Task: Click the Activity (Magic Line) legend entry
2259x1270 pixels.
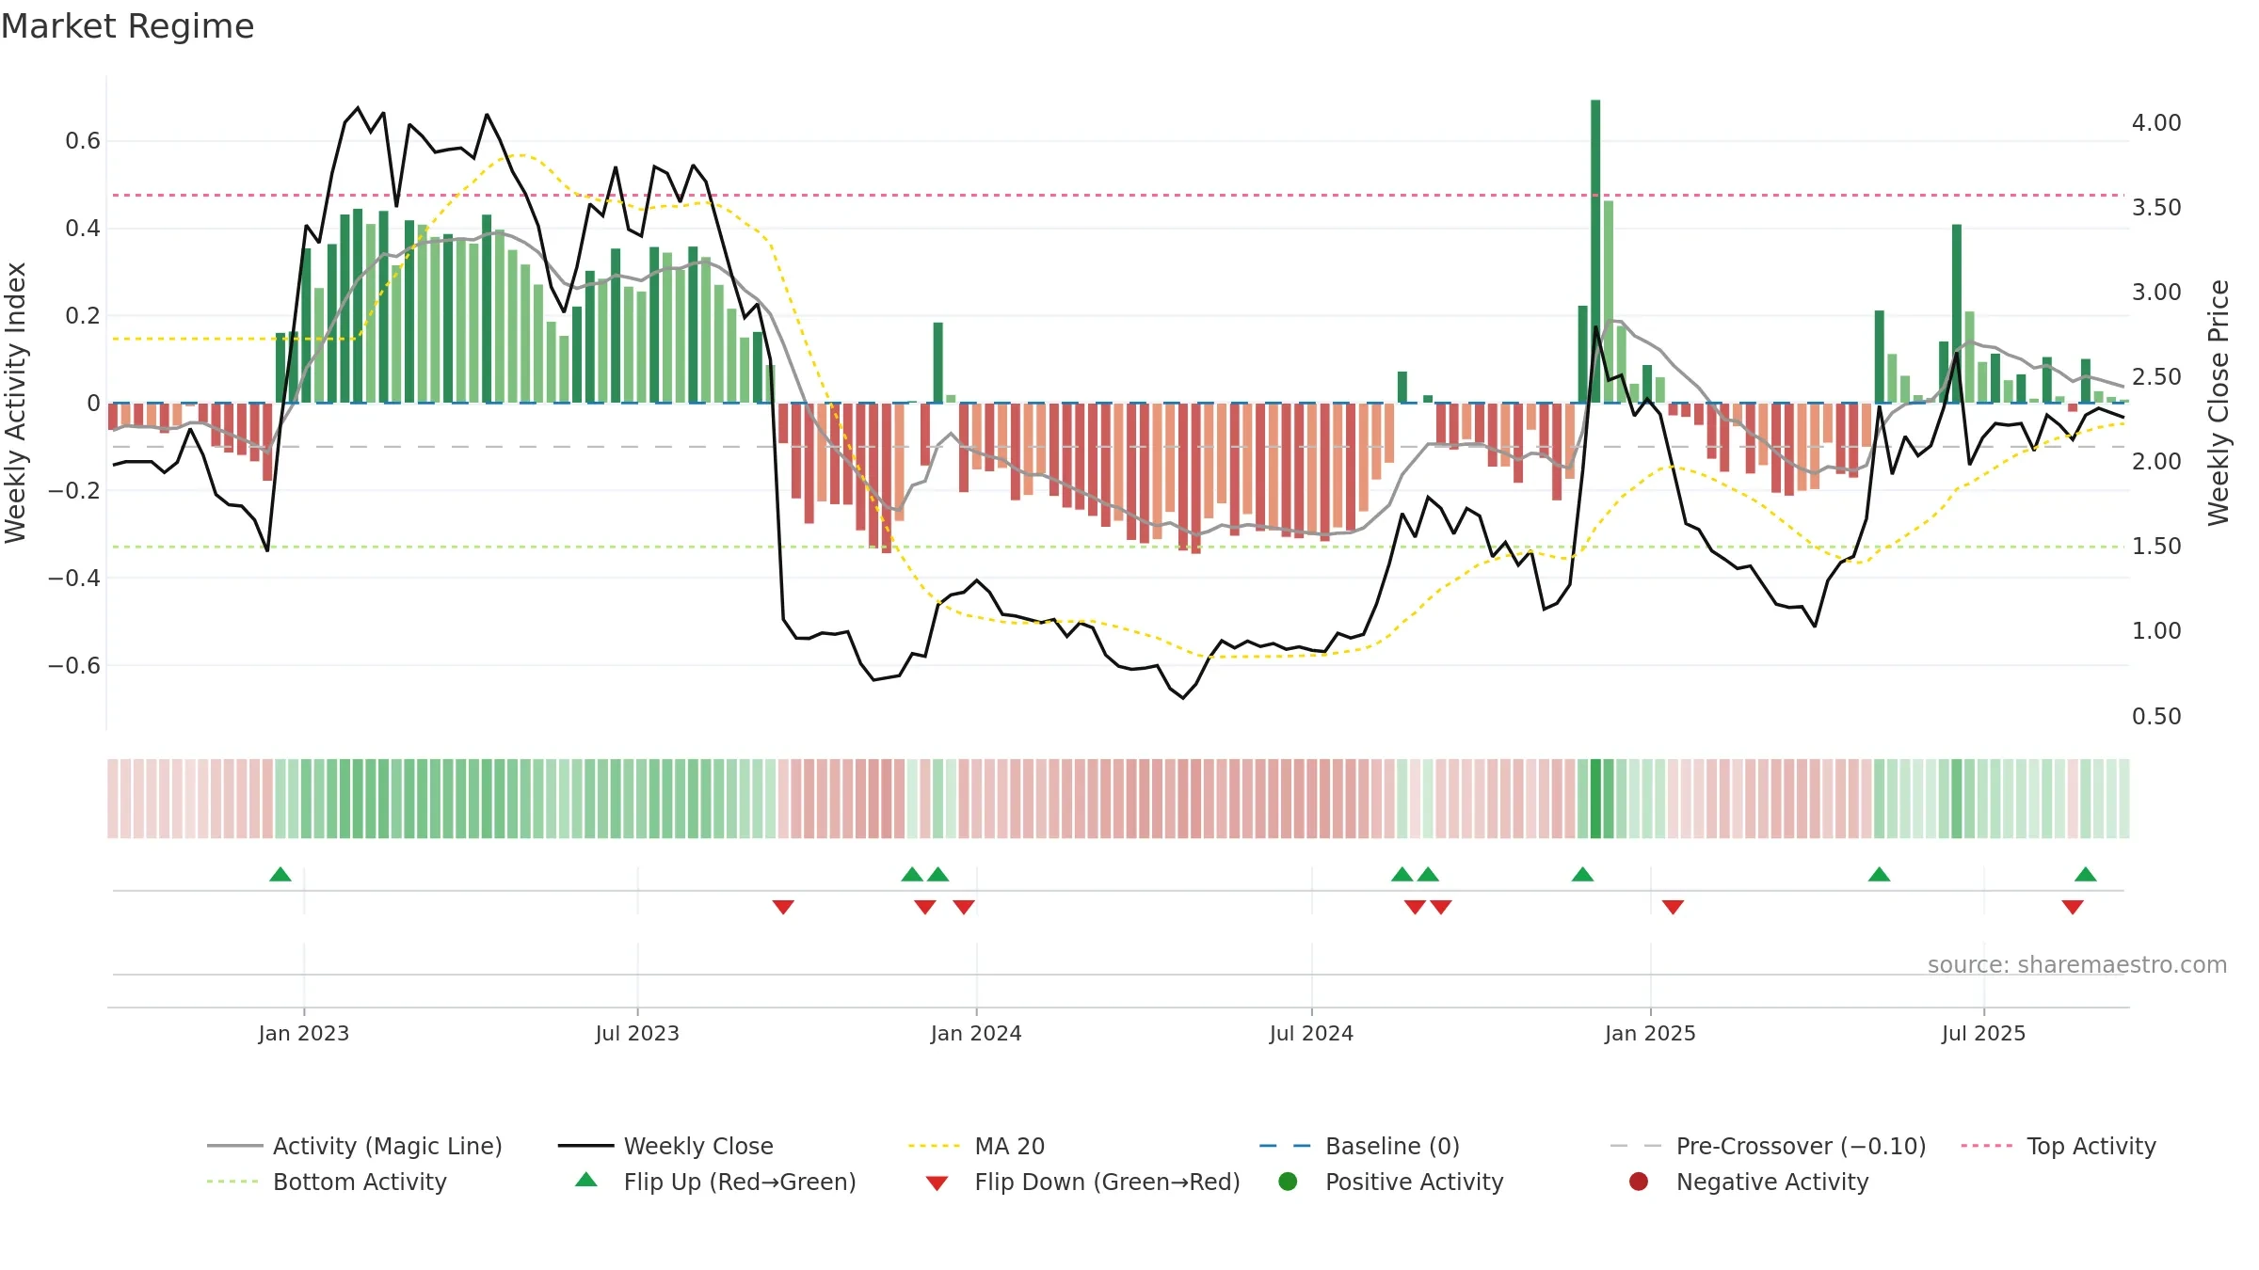Action: [355, 1146]
